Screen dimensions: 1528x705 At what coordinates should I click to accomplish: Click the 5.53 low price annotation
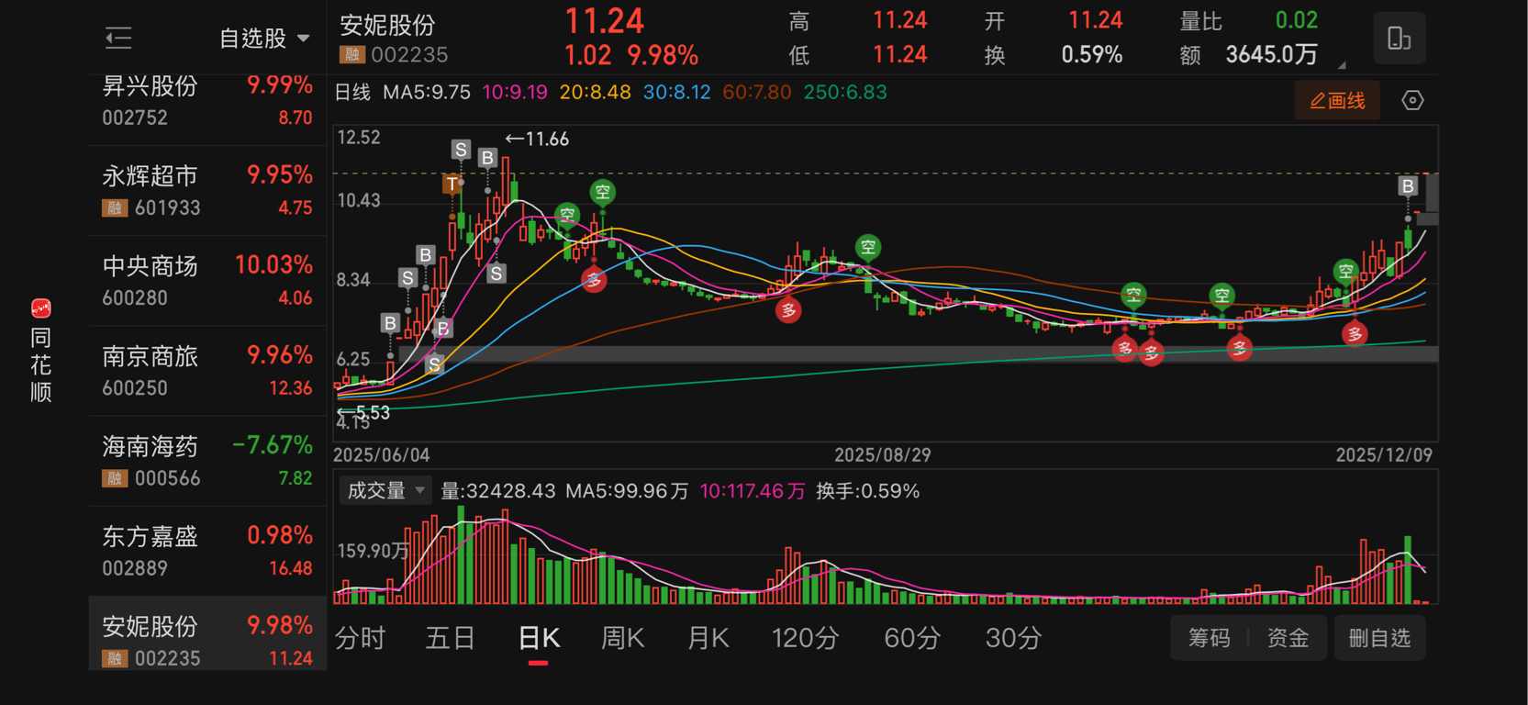tap(364, 413)
